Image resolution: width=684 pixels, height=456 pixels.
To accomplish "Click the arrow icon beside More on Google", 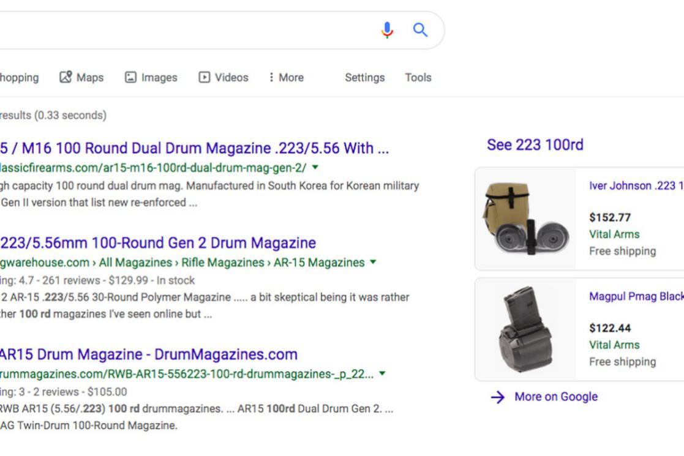I will 498,397.
